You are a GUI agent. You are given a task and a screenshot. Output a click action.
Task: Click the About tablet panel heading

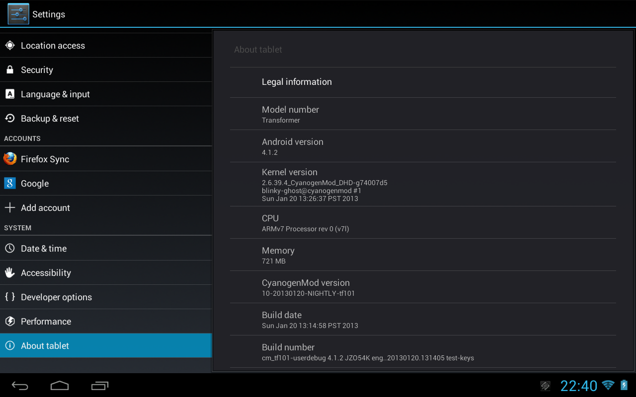(x=258, y=50)
